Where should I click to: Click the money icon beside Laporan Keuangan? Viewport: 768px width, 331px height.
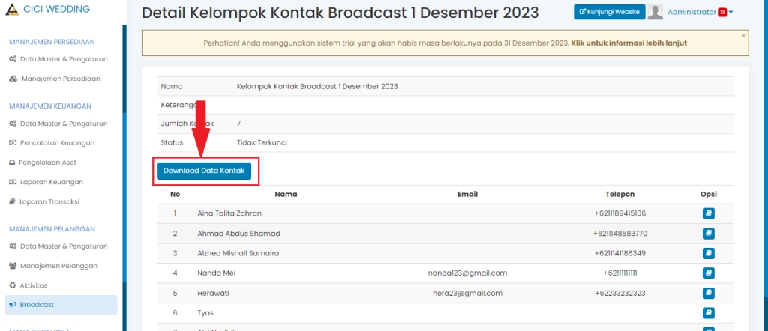pyautogui.click(x=13, y=182)
